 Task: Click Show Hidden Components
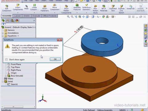coord(66,9)
